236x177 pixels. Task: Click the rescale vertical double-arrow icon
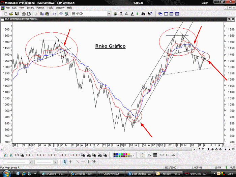(208, 149)
